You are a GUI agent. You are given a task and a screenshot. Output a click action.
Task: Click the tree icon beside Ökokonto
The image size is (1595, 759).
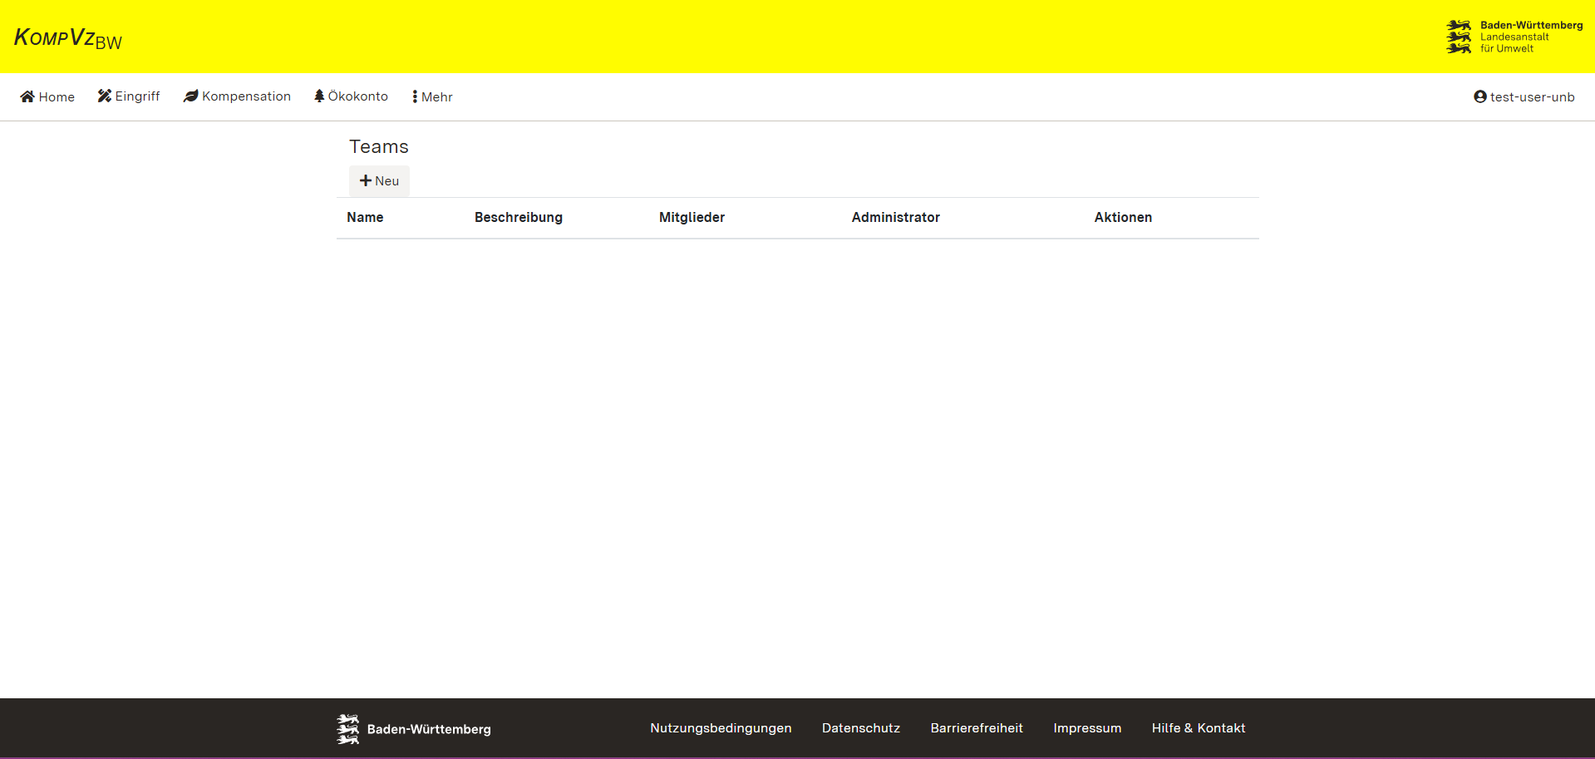[319, 96]
